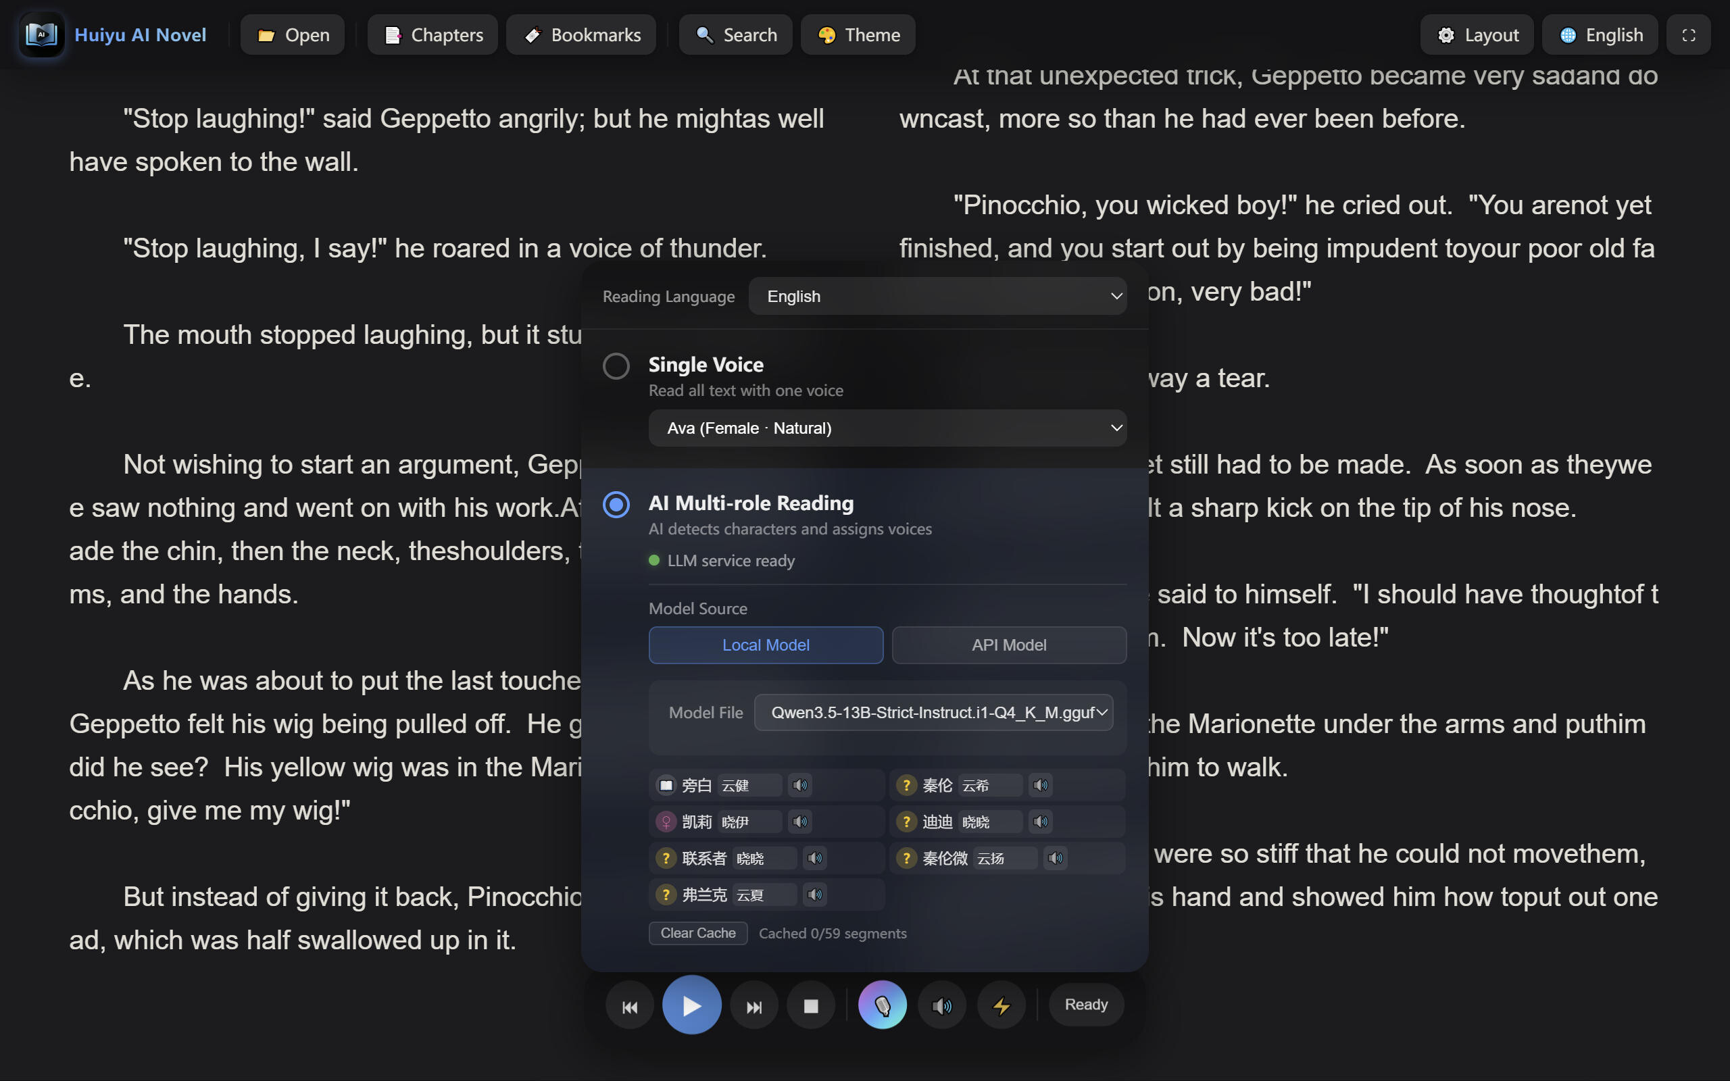Preview voice for character 弗兰克

[x=815, y=895]
